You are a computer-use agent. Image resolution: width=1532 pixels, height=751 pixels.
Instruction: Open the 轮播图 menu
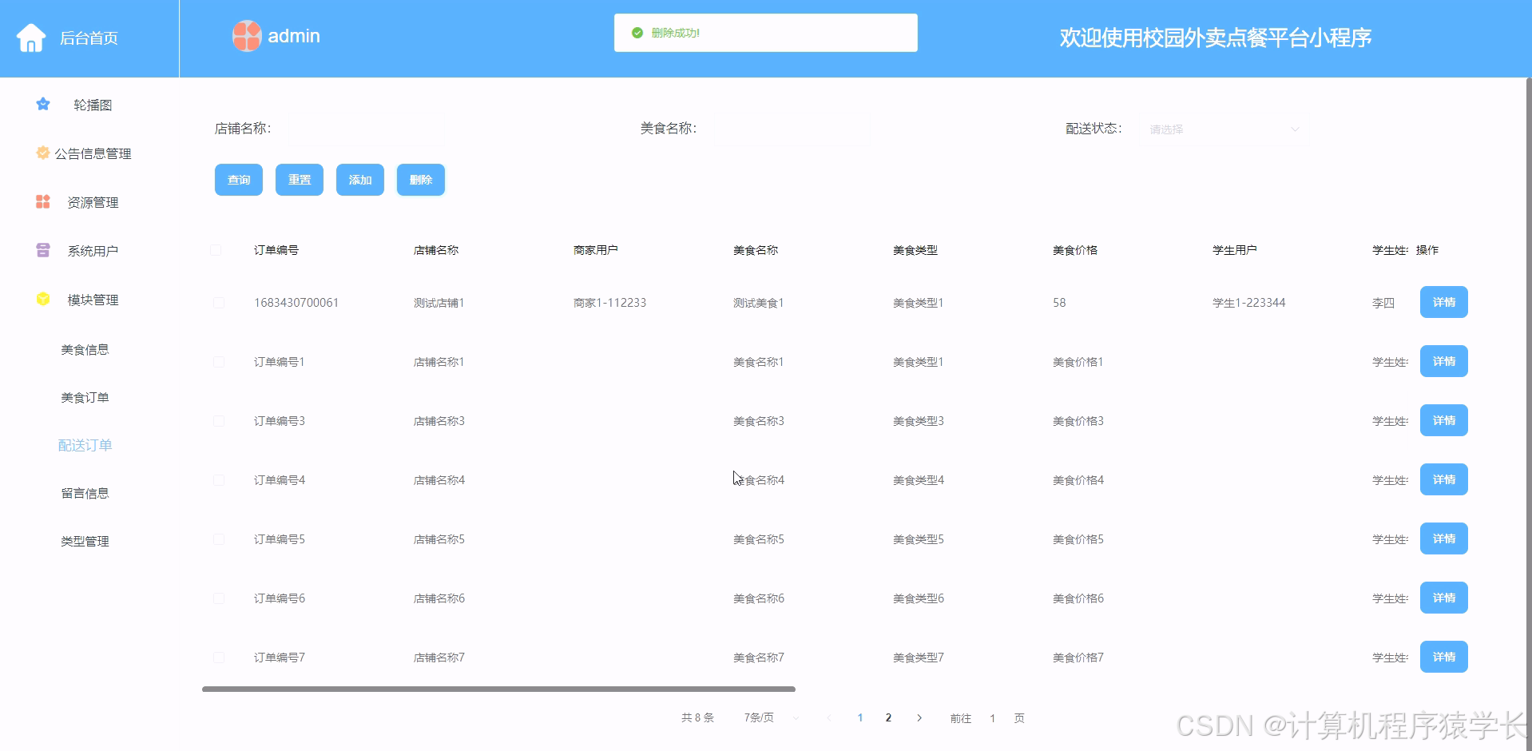[93, 105]
